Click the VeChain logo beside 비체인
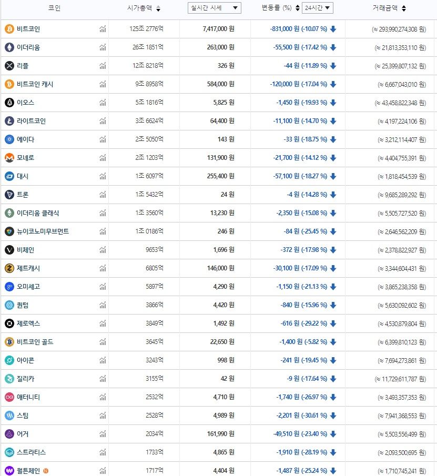437x476 pixels. point(9,250)
